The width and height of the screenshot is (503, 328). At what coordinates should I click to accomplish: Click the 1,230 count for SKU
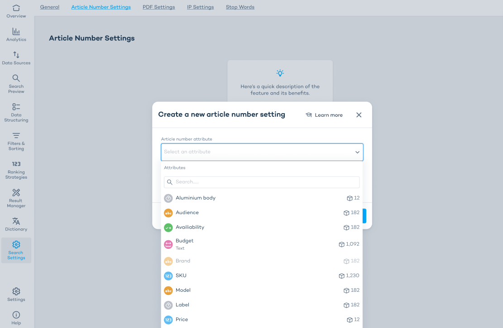353,276
